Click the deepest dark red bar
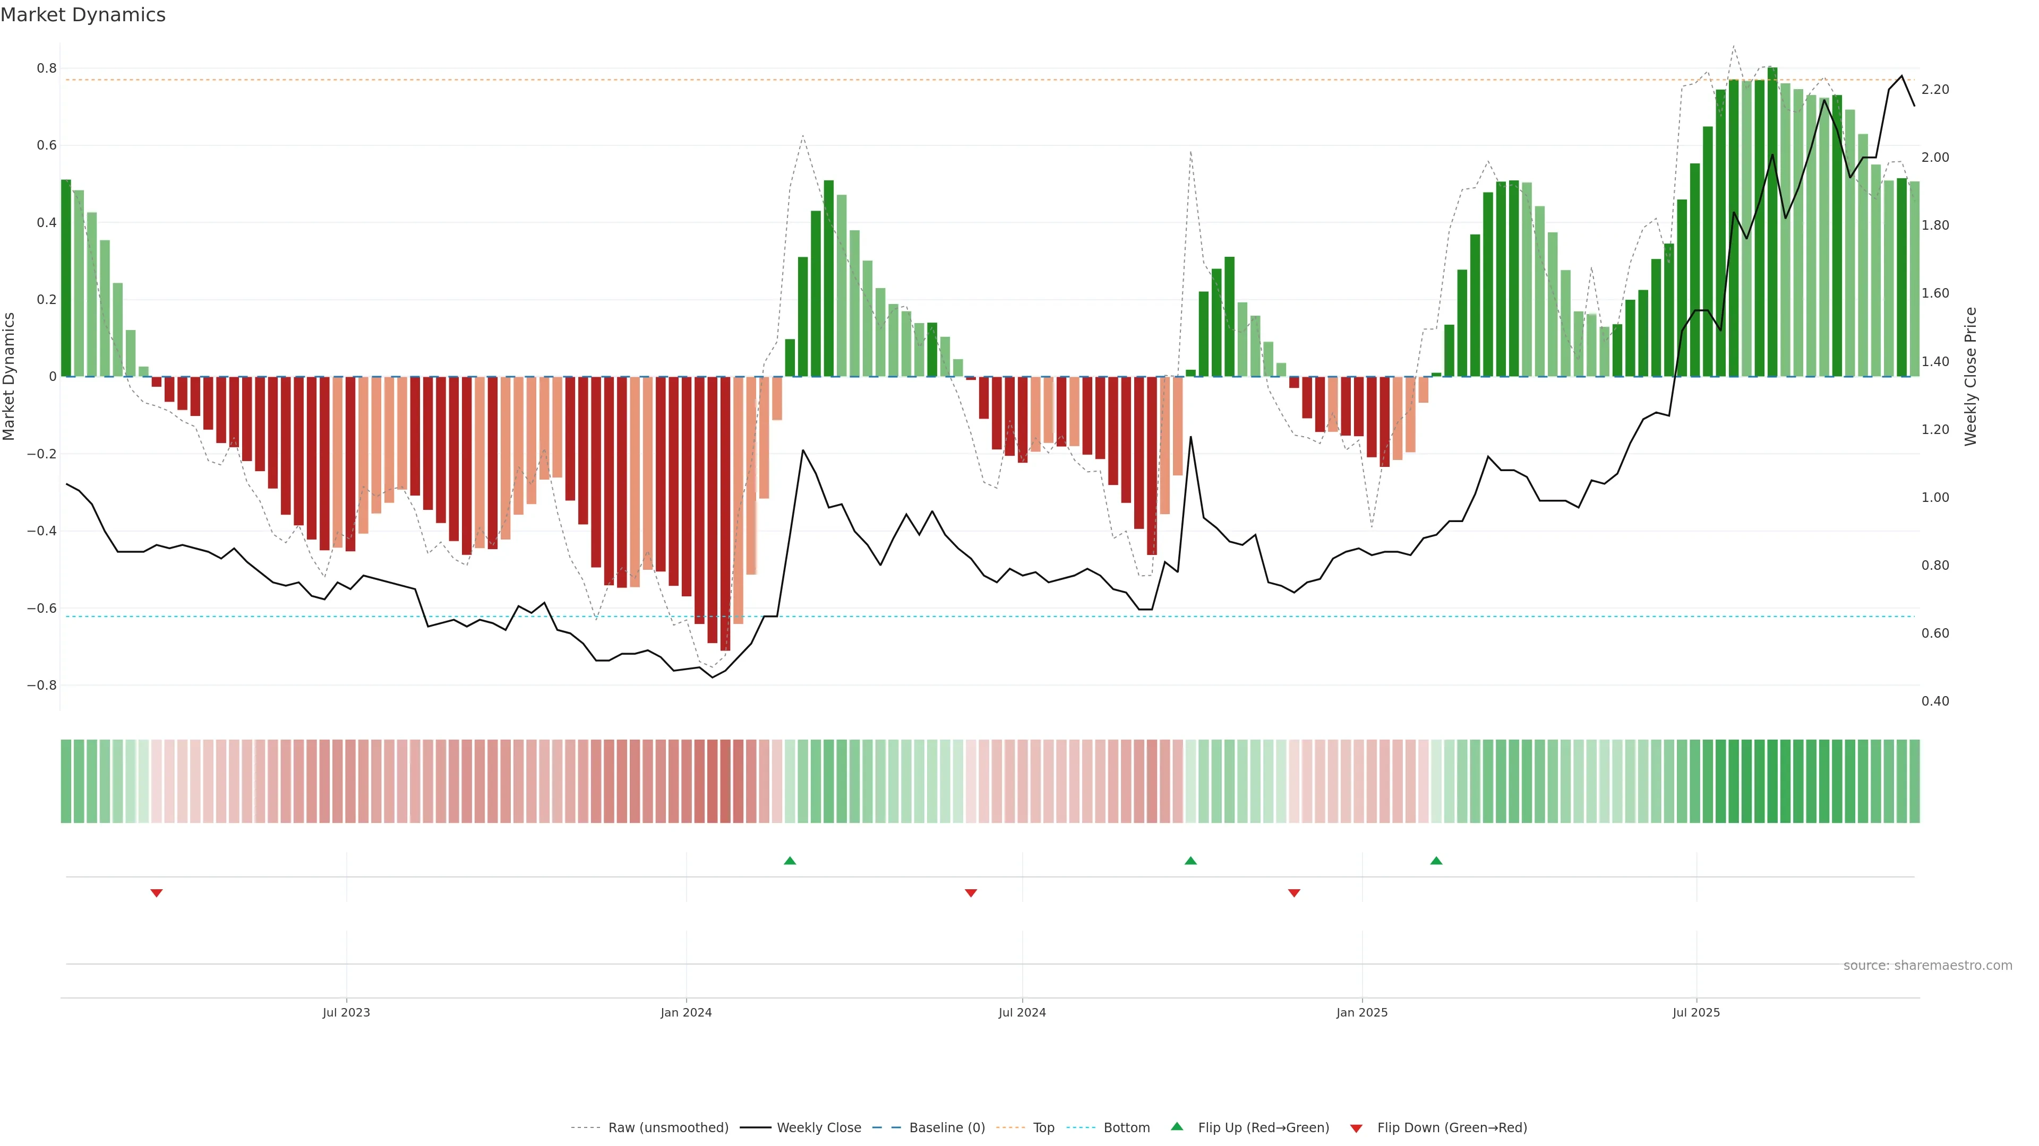The image size is (2039, 1146). tap(725, 514)
